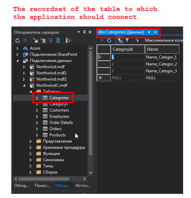
Task: Click the horizontal scroll right arrow
Action: [x=85, y=179]
